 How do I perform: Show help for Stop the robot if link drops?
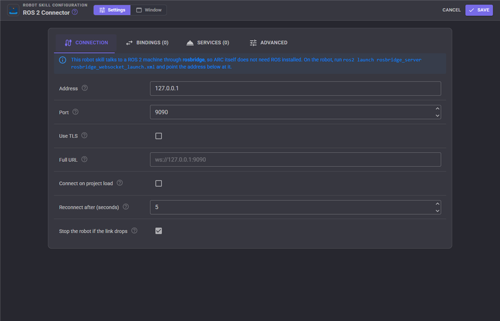click(134, 231)
